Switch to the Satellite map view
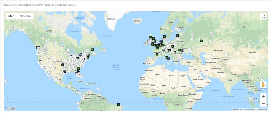Image resolution: width=270 pixels, height=113 pixels. point(25,16)
